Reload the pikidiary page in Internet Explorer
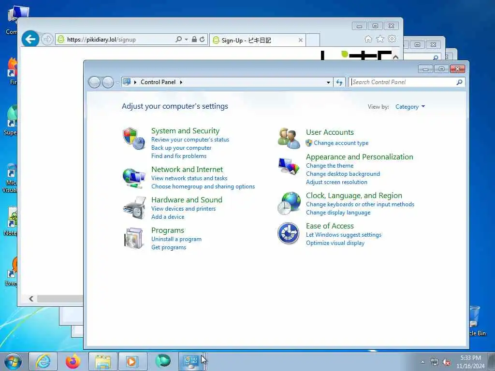 202,40
